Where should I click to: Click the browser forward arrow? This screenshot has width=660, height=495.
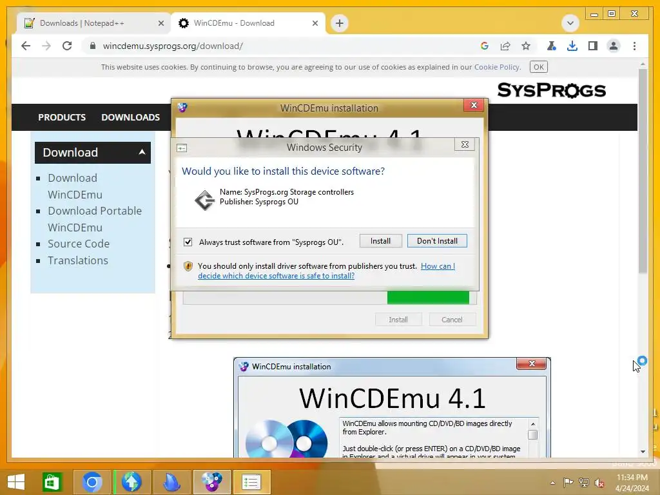point(46,46)
